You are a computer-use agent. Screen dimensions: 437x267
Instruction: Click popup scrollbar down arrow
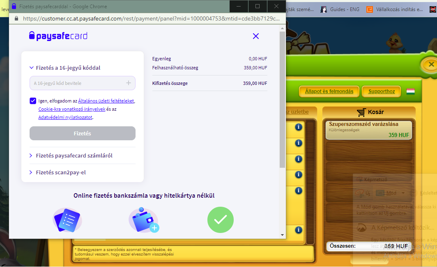point(282,235)
